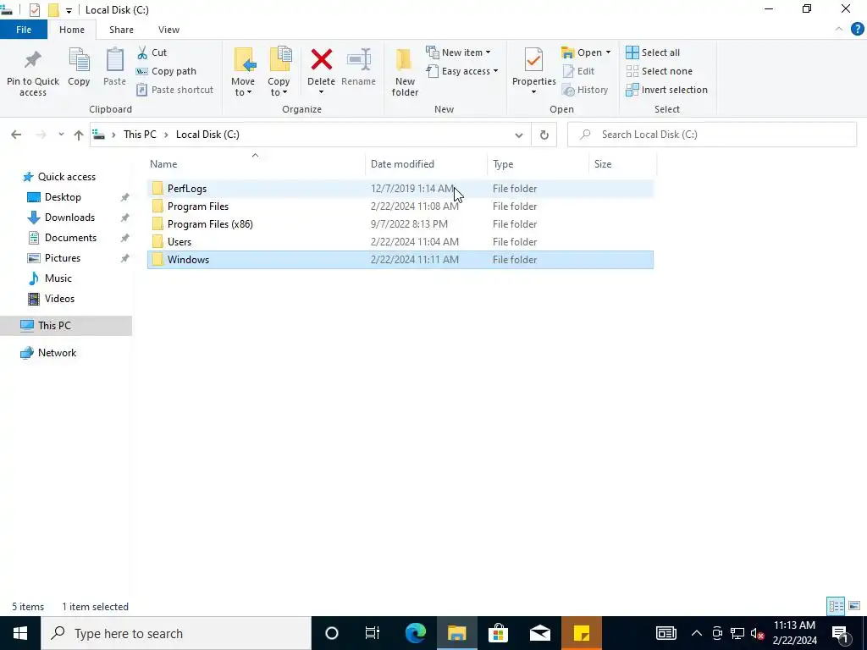This screenshot has height=650, width=867.
Task: Open Task View from taskbar
Action: coord(373,633)
